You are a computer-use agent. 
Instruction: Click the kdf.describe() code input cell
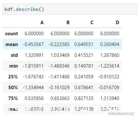point(70,9)
